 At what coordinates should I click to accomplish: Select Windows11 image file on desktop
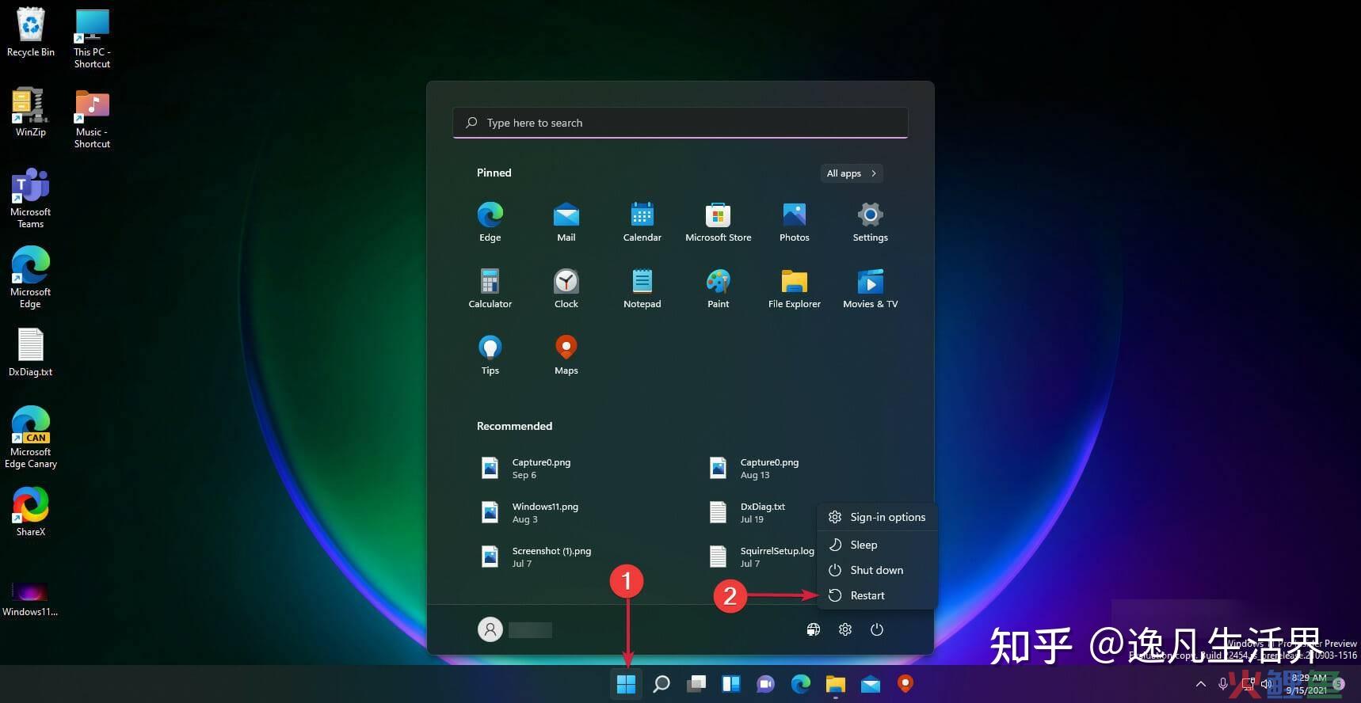point(30,598)
